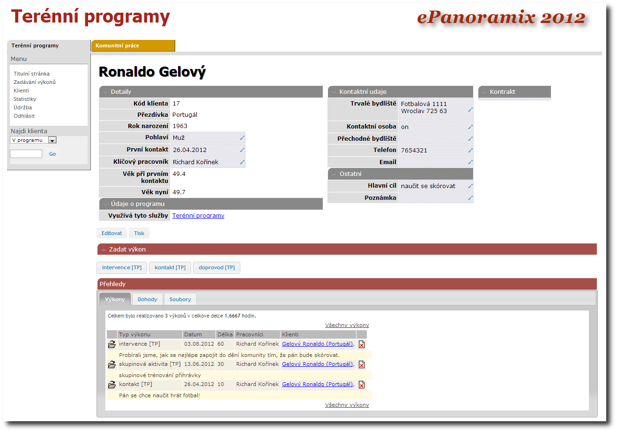Edit Trvalé bydliště address with pencil icon
The image size is (617, 432).
coord(470,110)
